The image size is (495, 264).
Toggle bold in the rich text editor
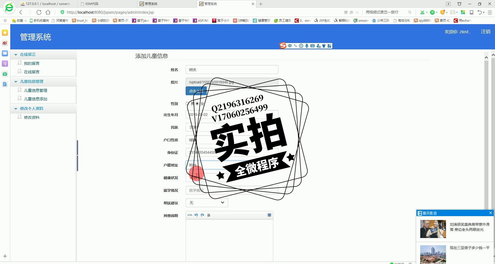coord(209,215)
